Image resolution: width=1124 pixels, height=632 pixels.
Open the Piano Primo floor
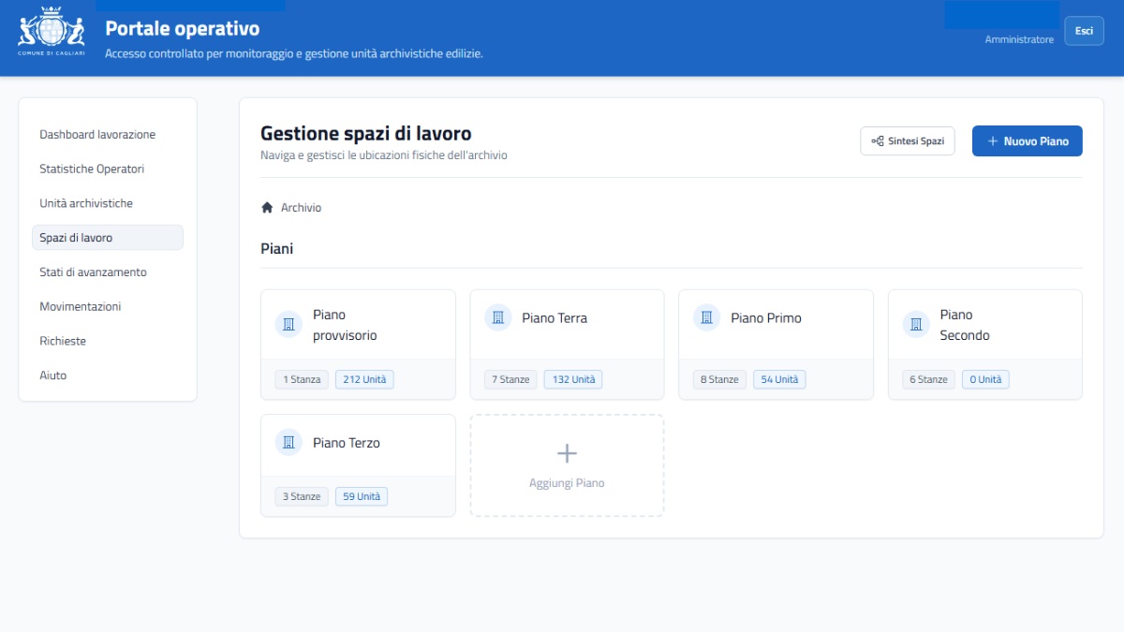point(776,345)
